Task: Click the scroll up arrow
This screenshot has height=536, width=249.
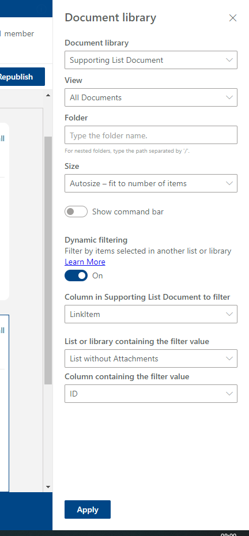Action: 48,95
